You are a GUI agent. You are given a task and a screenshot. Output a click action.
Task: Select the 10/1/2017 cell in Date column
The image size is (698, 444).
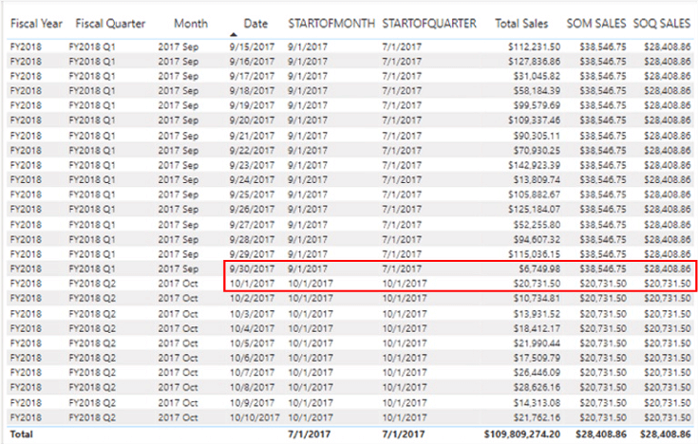click(249, 284)
